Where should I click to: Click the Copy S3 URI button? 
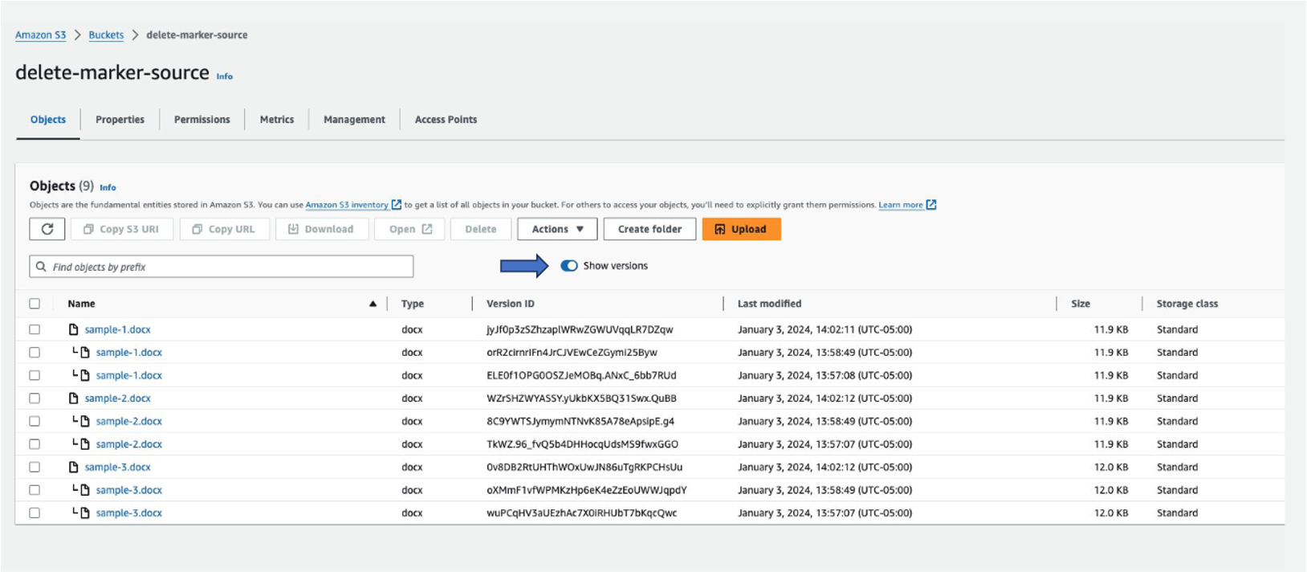point(121,229)
